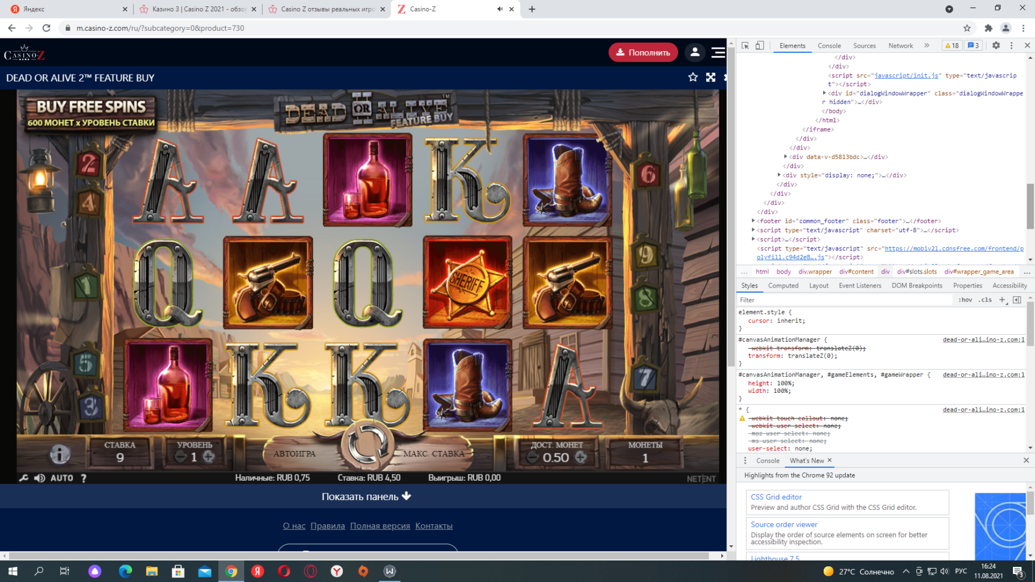Switch to the DevTools Console tab
Screen dimensions: 1035x582
coord(829,45)
